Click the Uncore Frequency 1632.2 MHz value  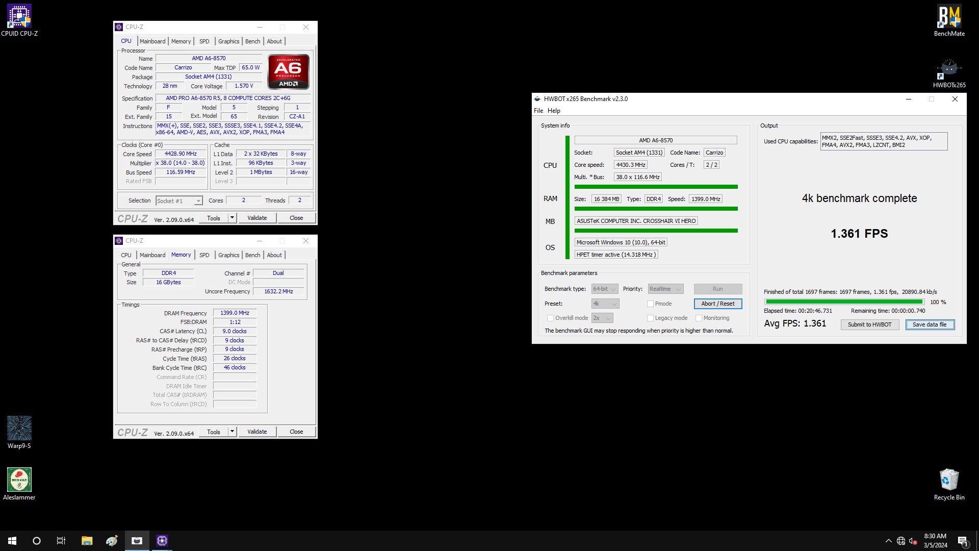pyautogui.click(x=278, y=291)
